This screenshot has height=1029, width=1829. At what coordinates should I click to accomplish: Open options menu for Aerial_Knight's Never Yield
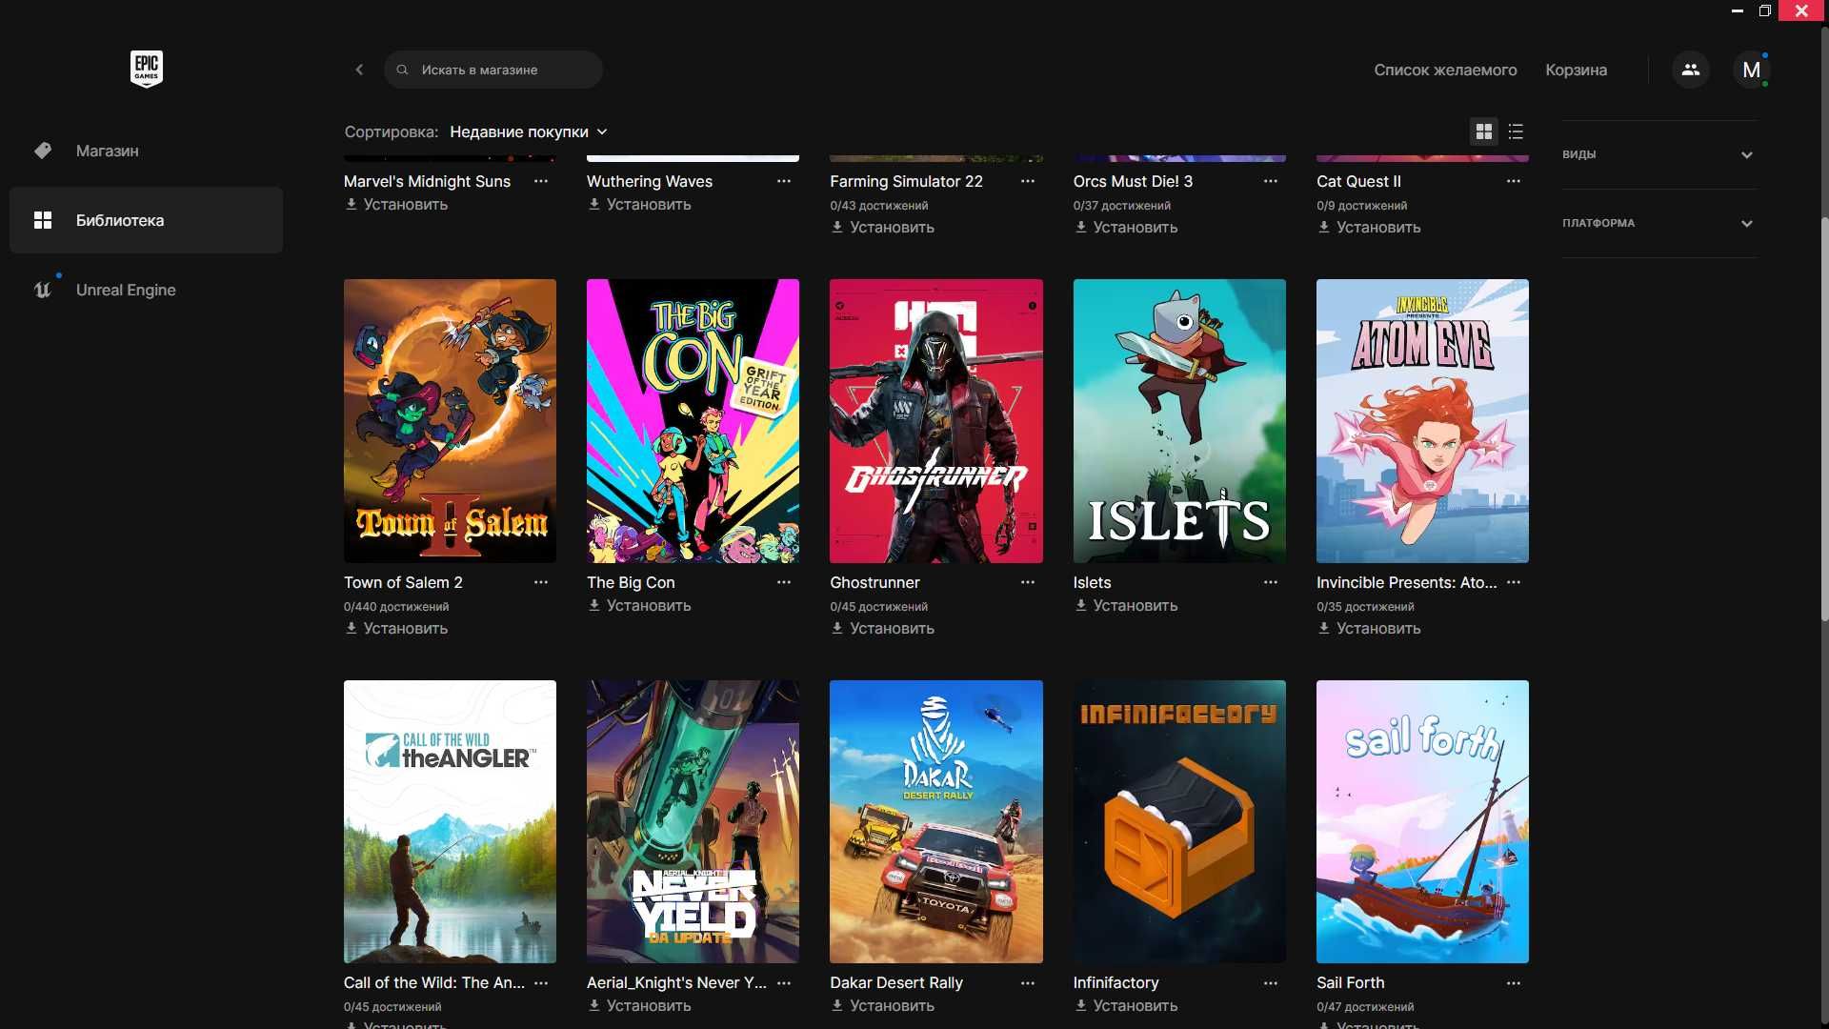[x=784, y=982]
